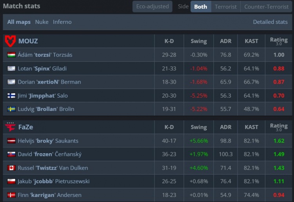Open Ádám 'torzsi' Torzsás player profile
The width and height of the screenshot is (294, 202).
45,55
